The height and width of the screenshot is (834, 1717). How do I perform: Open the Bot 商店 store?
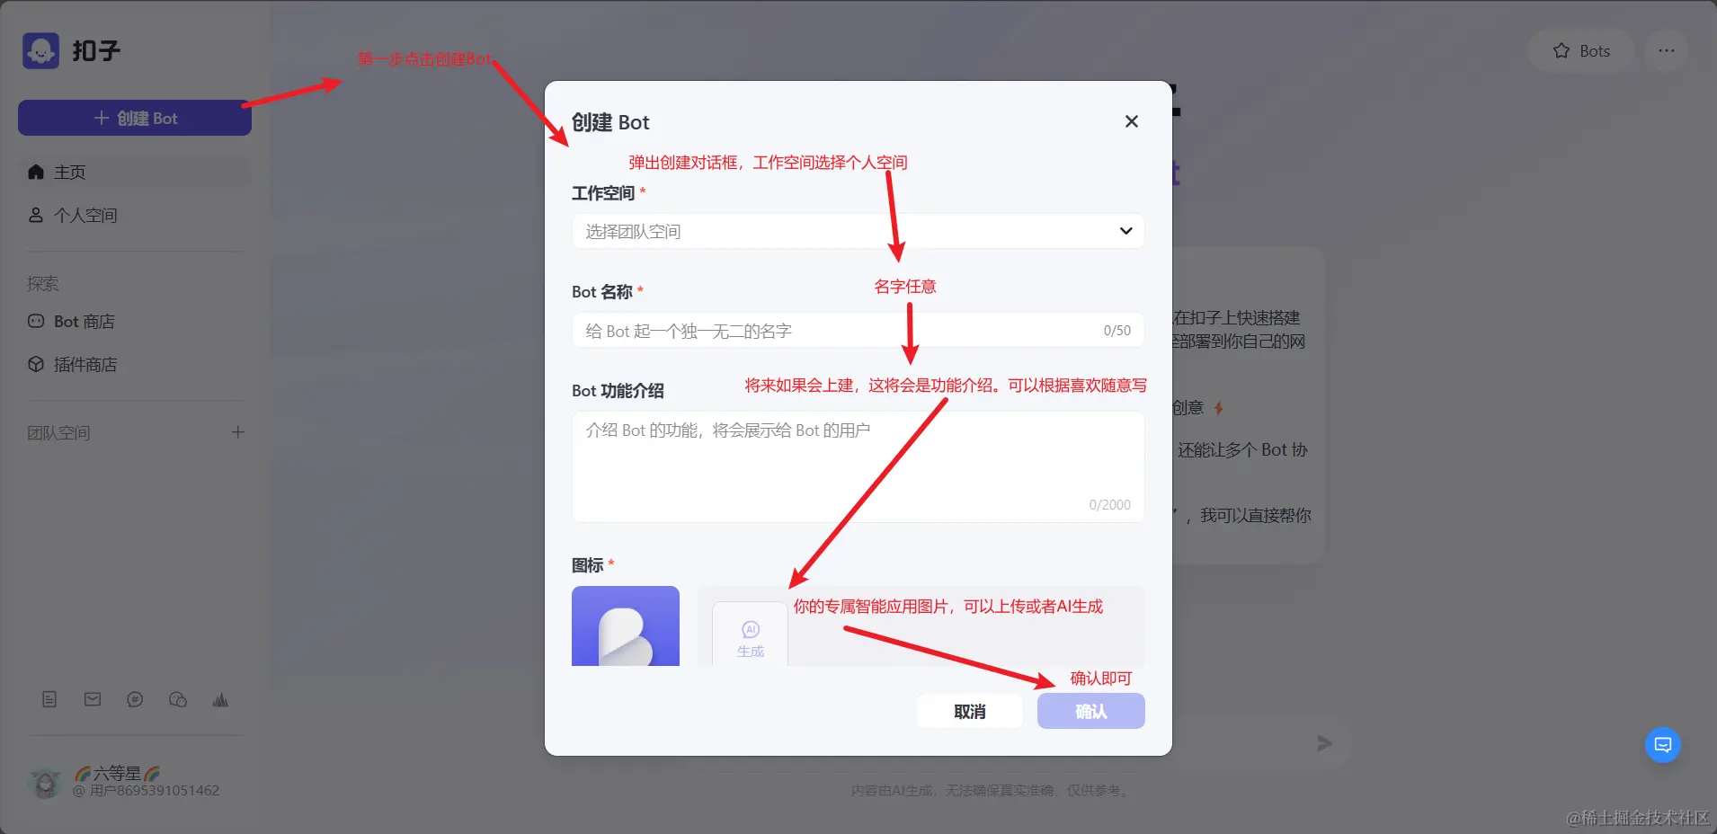[x=135, y=321]
